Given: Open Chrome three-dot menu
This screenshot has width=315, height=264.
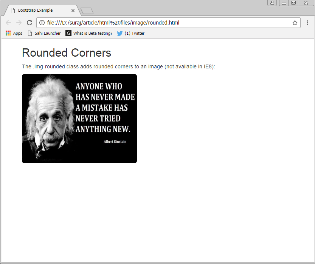Looking at the screenshot, I should (x=307, y=23).
